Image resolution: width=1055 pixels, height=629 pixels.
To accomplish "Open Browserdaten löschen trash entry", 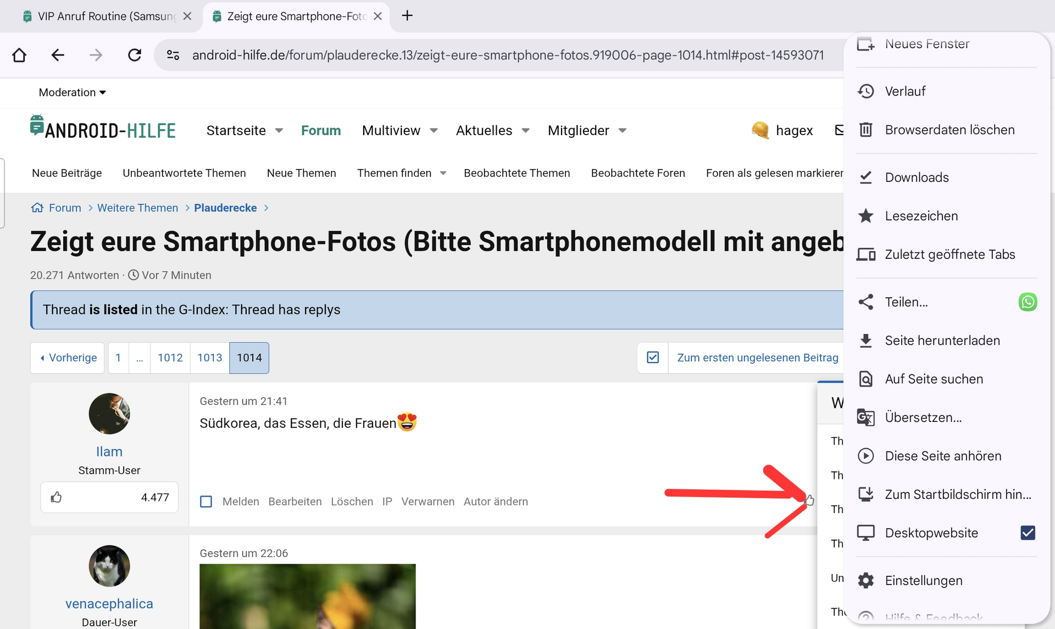I will [949, 130].
